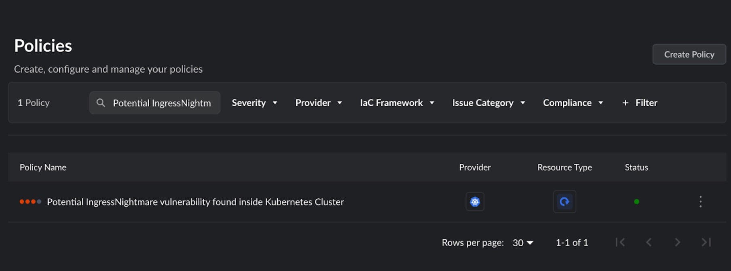
Task: Click the Create Policy button
Action: click(x=689, y=54)
